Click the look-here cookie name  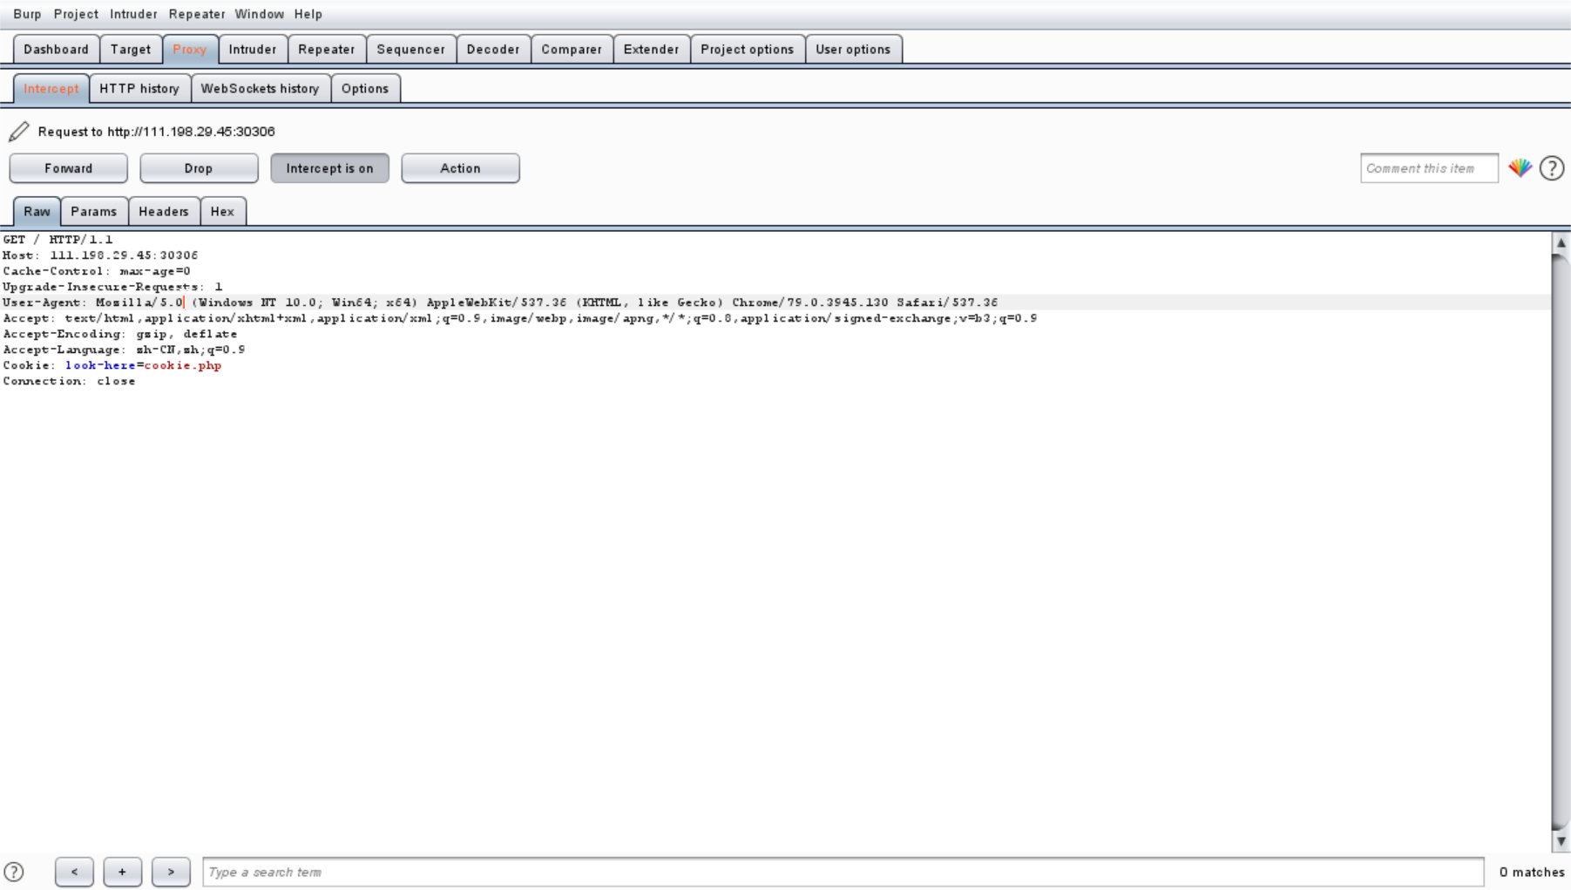tap(100, 365)
